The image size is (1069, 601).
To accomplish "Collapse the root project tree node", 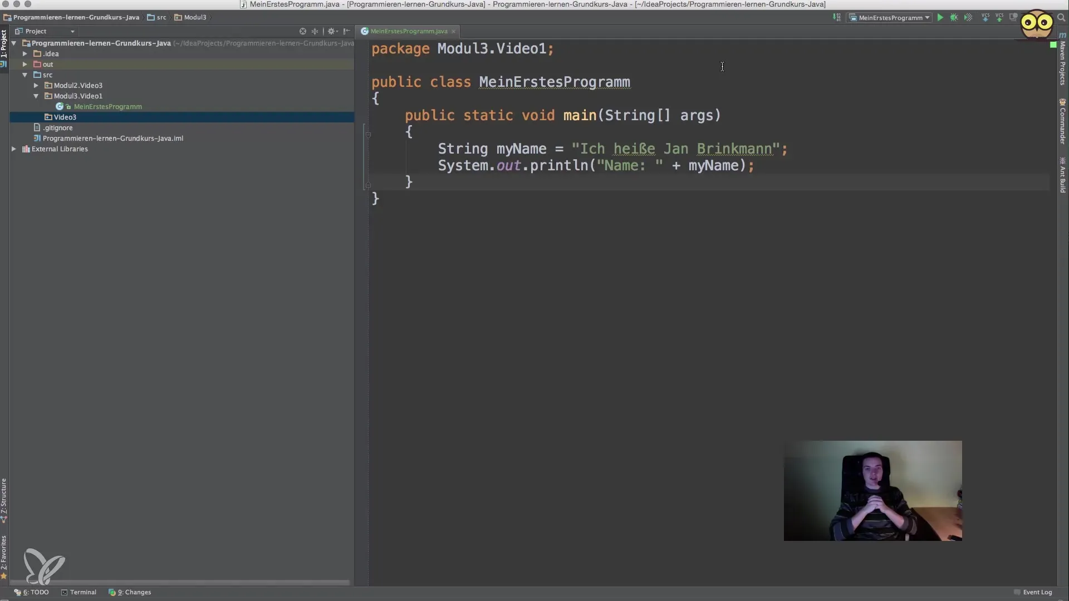I will tap(14, 43).
